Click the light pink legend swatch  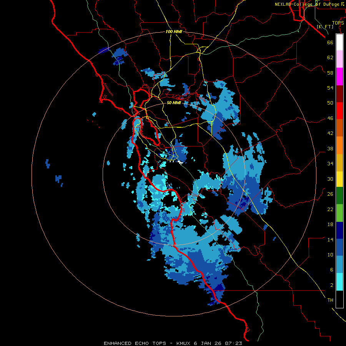[x=339, y=59]
